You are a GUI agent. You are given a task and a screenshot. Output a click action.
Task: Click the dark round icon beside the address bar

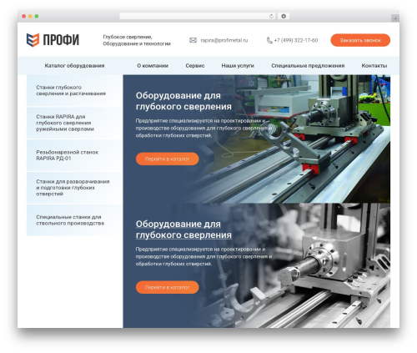284,16
